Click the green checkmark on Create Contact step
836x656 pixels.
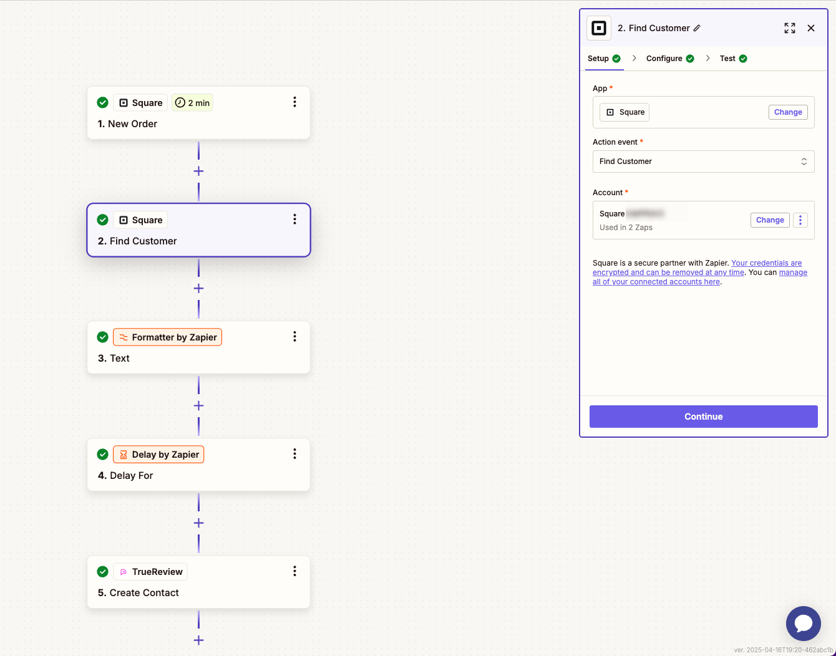coord(103,571)
